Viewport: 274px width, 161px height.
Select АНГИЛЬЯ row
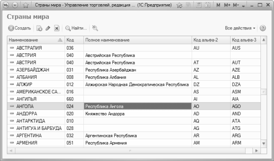click(134, 99)
